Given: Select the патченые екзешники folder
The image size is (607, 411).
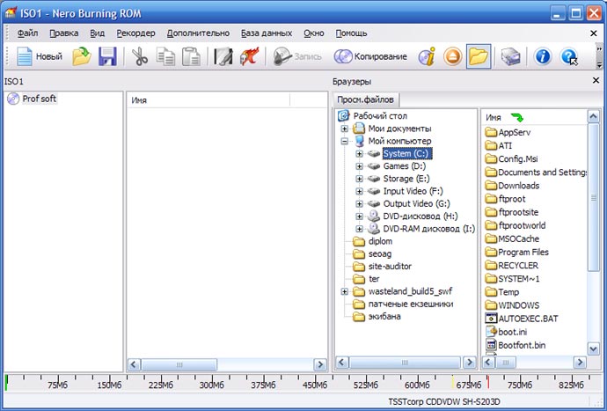Looking at the screenshot, I should coord(411,304).
